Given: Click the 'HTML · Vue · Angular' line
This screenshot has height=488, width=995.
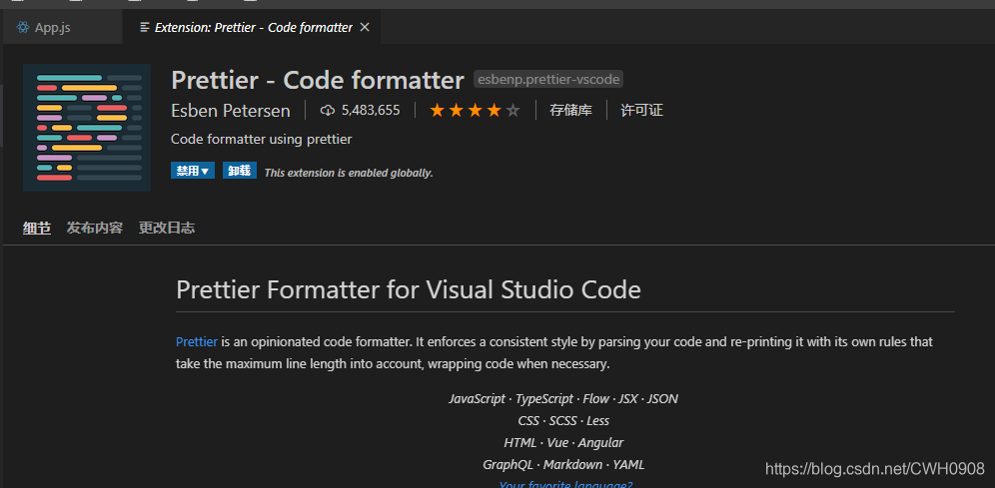Looking at the screenshot, I should [x=563, y=442].
